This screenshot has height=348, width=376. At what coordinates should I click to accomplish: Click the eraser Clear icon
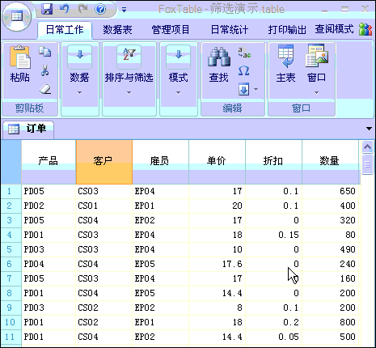45,89
